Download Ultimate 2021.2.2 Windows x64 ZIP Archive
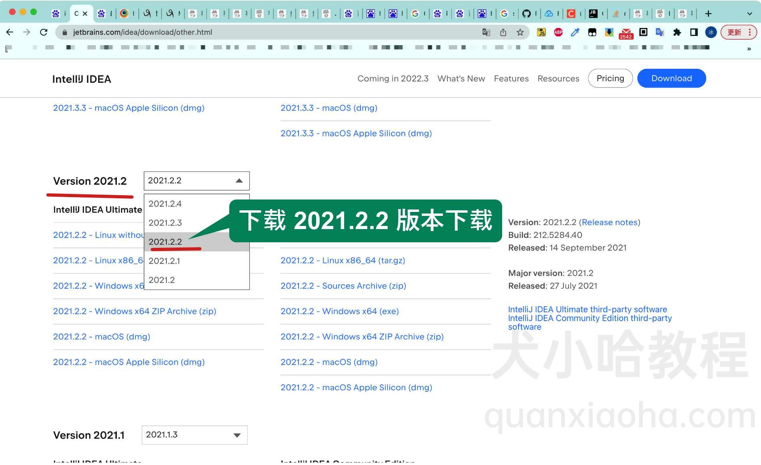Image resolution: width=761 pixels, height=465 pixels. pyautogui.click(x=134, y=311)
